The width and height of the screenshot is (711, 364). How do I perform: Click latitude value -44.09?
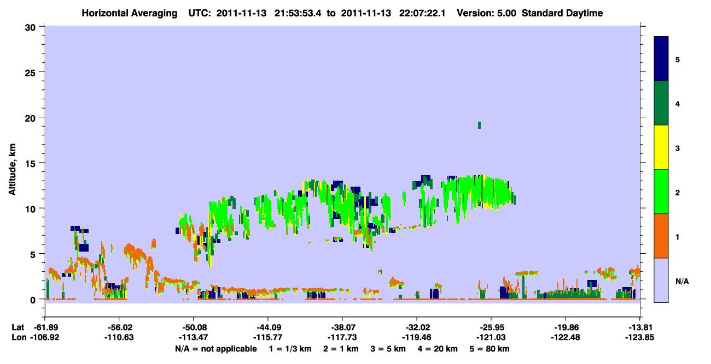tap(268, 327)
